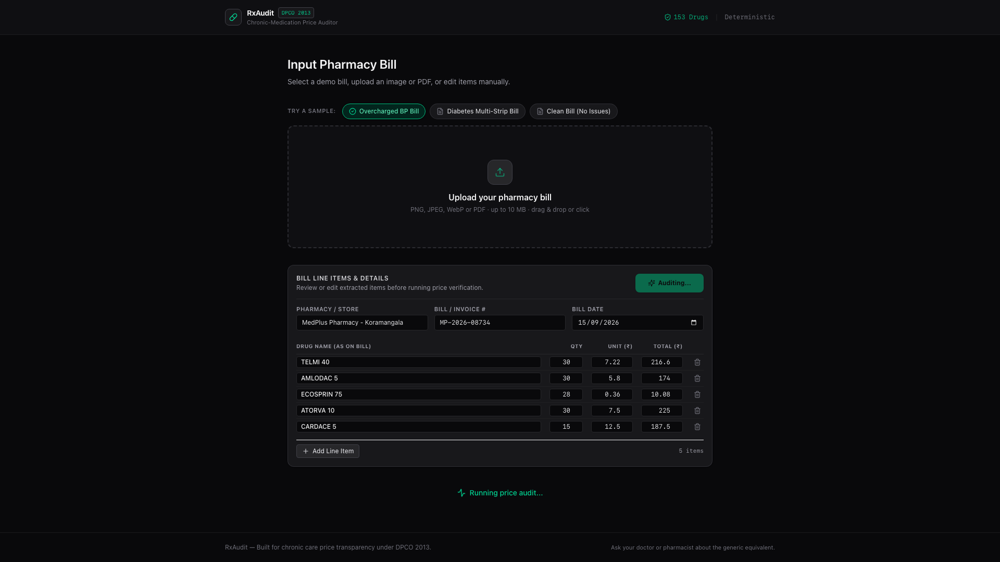This screenshot has width=1000, height=562.
Task: Edit unit price 5.8 for AMLODAC 5
Action: click(612, 378)
